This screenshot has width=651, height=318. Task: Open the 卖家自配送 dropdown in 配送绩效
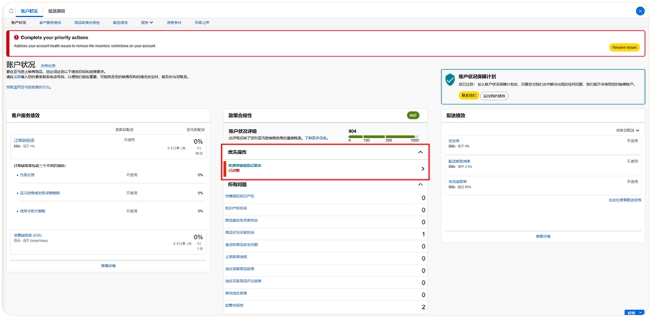[x=627, y=130]
